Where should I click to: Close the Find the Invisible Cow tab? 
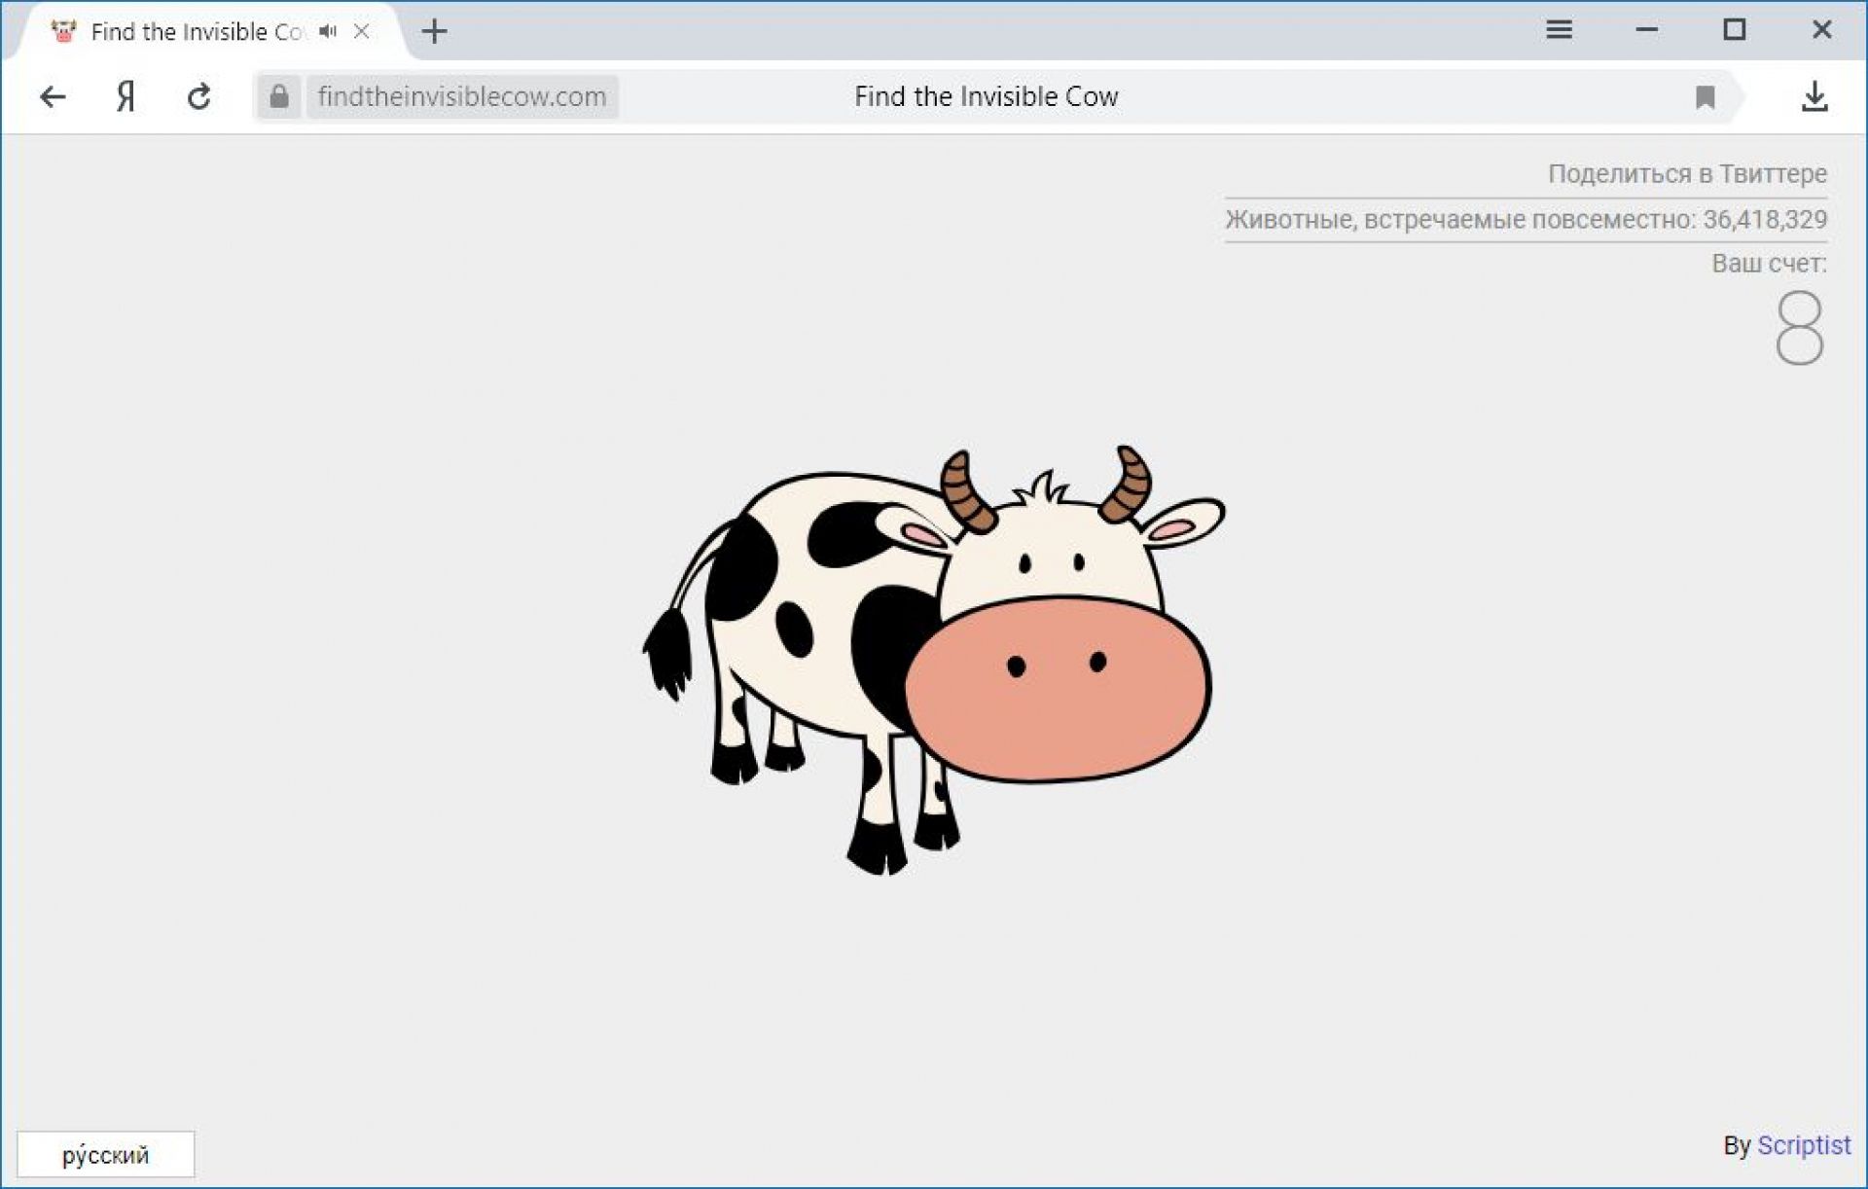(362, 31)
